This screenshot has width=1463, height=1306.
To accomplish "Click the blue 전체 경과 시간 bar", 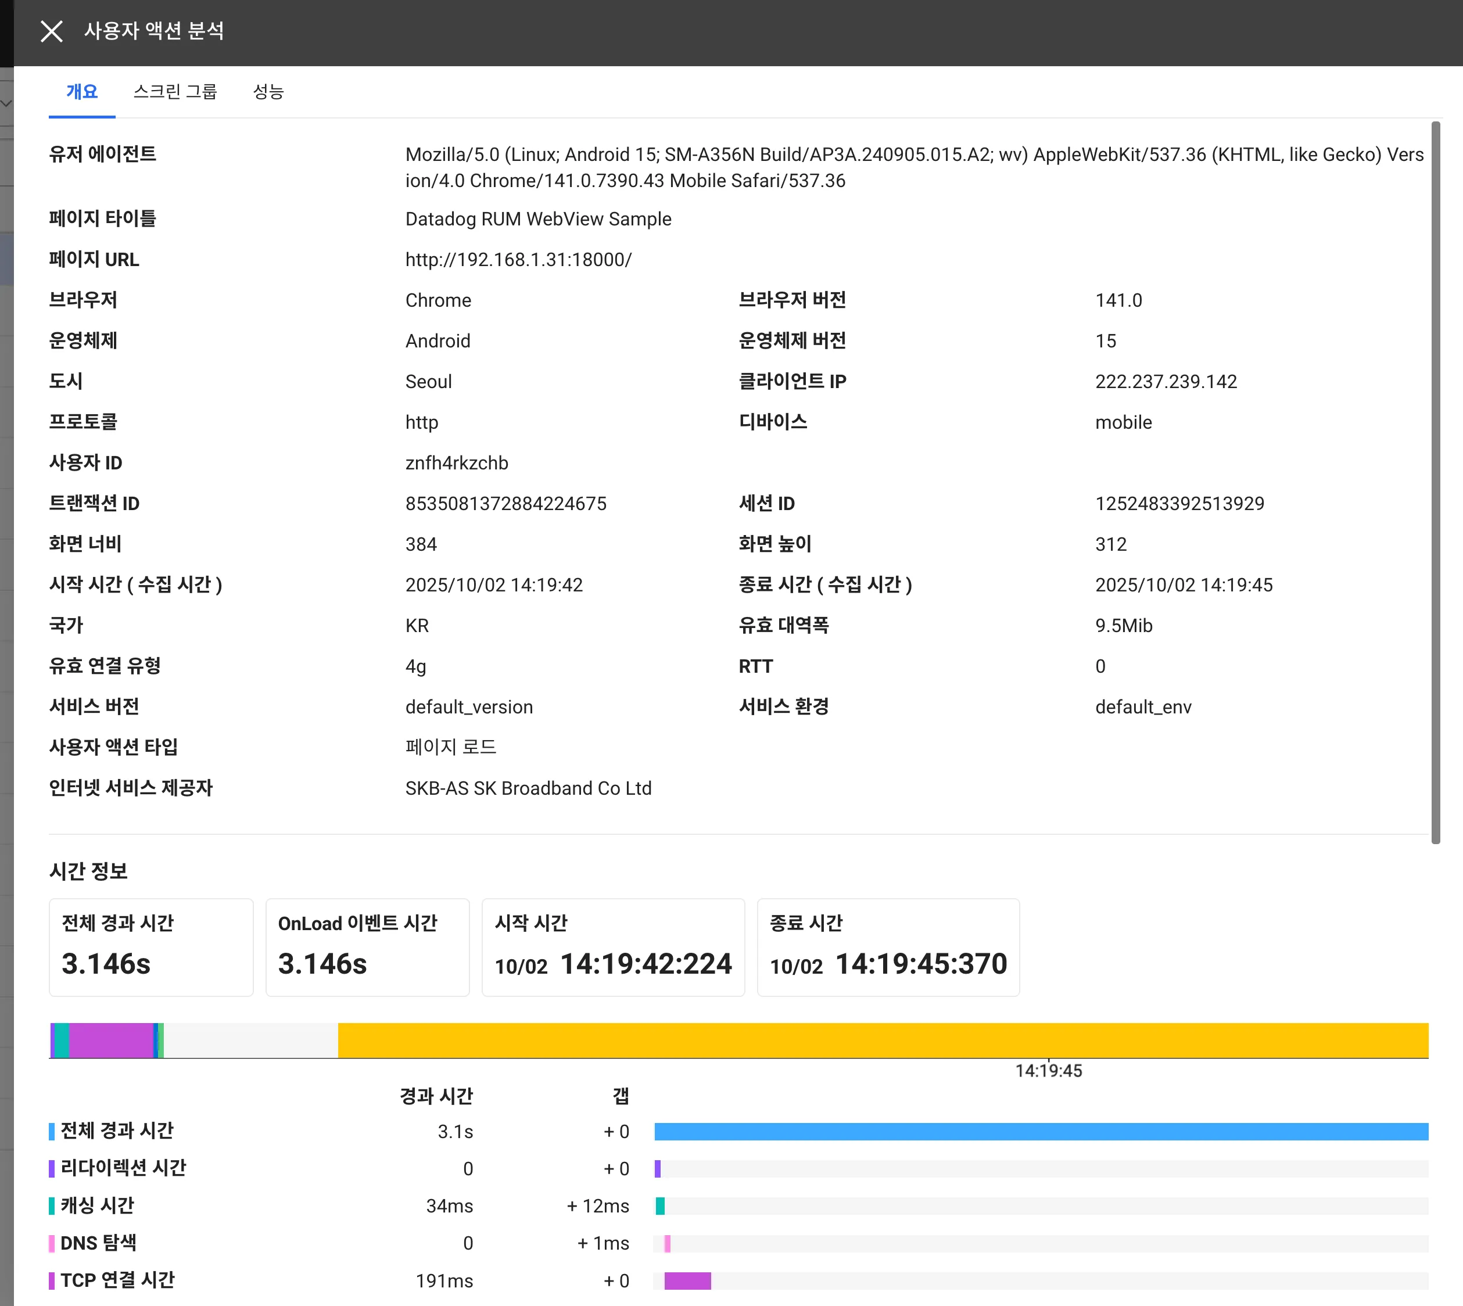I will pyautogui.click(x=1041, y=1132).
